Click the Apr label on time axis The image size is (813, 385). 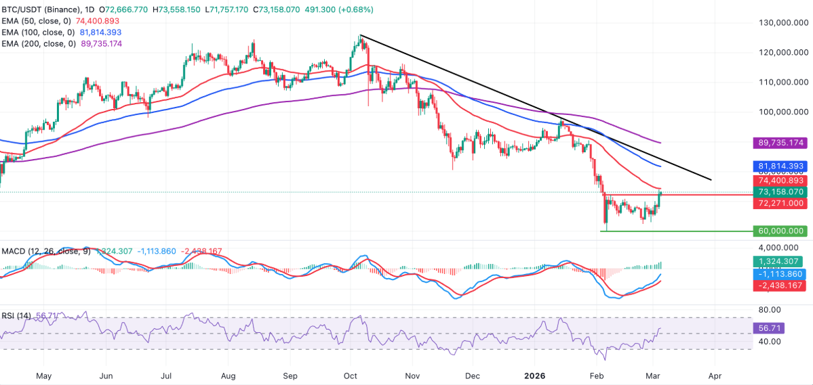[714, 374]
